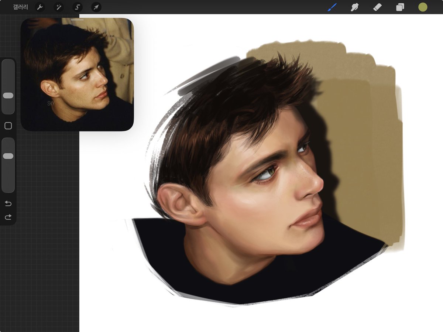Select the Eraser tool
Screen dimensions: 443x332
(x=377, y=7)
